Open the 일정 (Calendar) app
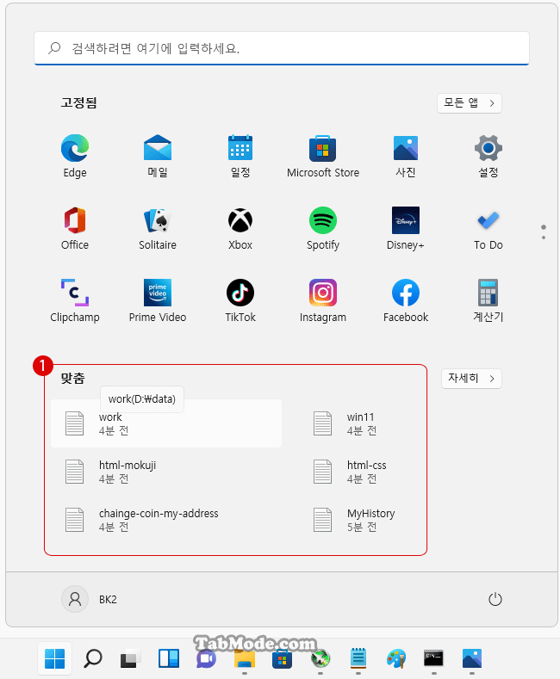This screenshot has height=679, width=560. click(x=240, y=156)
